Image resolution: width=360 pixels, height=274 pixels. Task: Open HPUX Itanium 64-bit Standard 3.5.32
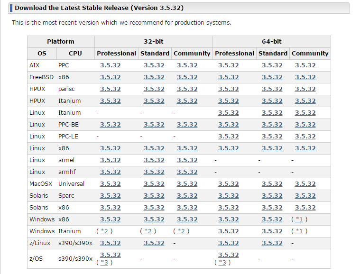coord(272,101)
